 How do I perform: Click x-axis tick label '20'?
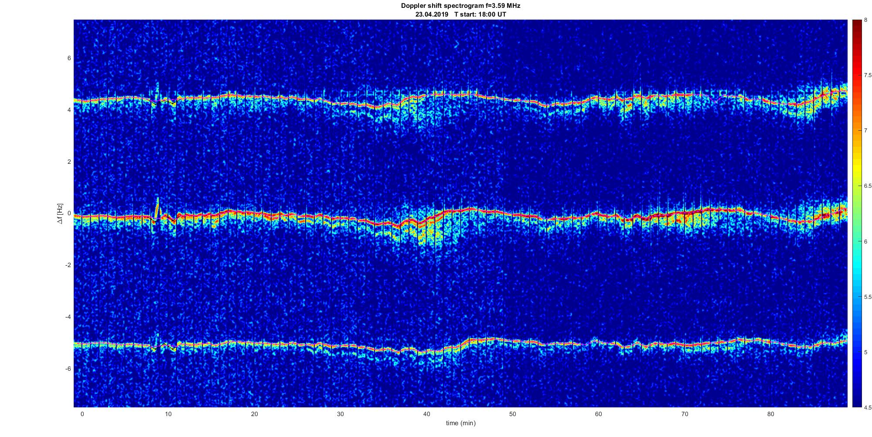point(254,414)
